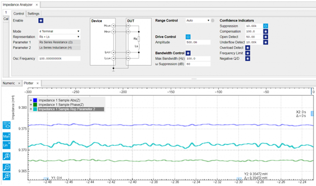Screen dimensions: 316x186
Task: Toggle Bandwidth Control
Action: (188, 53)
